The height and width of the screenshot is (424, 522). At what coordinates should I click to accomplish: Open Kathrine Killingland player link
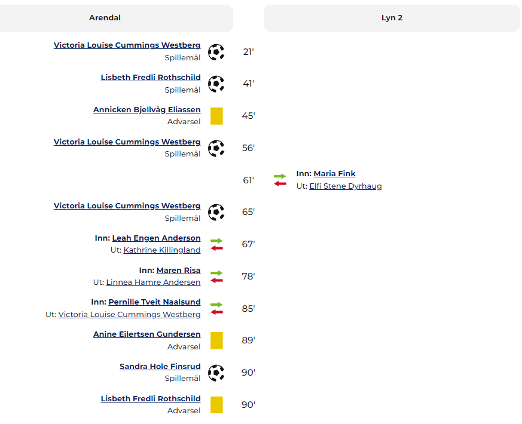(162, 250)
